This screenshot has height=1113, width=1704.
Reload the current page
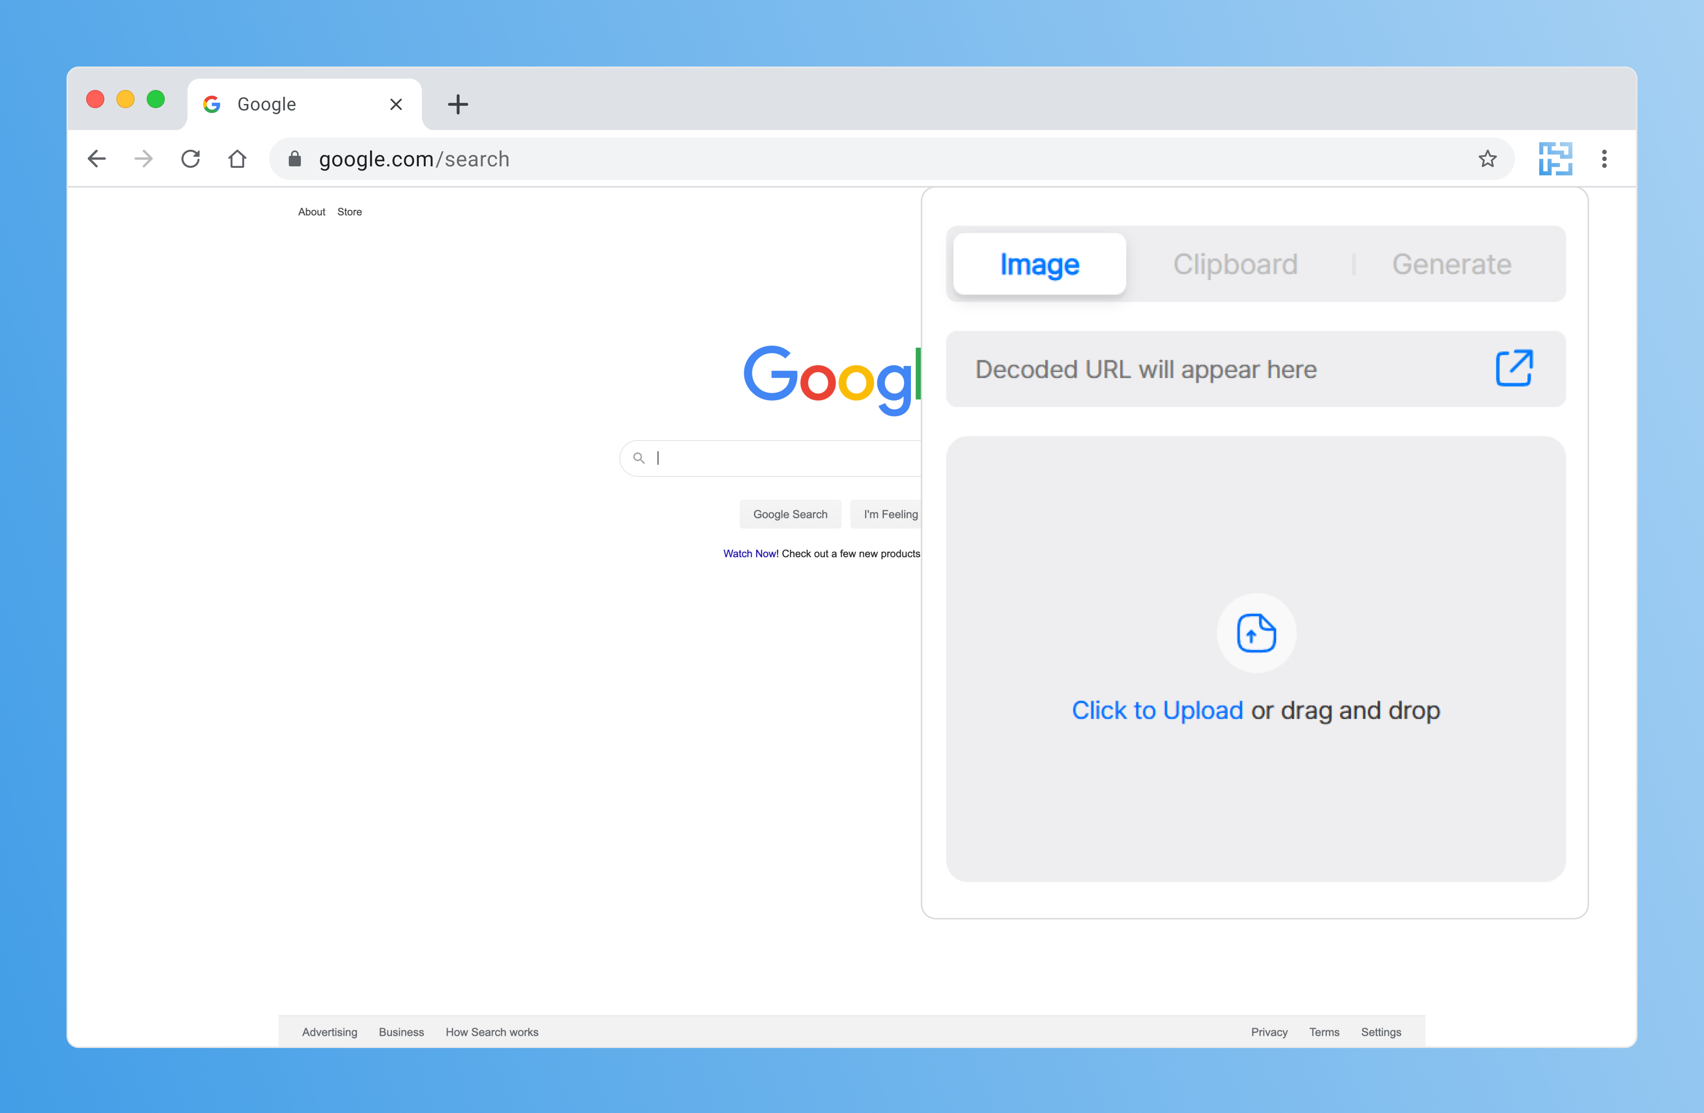(191, 158)
